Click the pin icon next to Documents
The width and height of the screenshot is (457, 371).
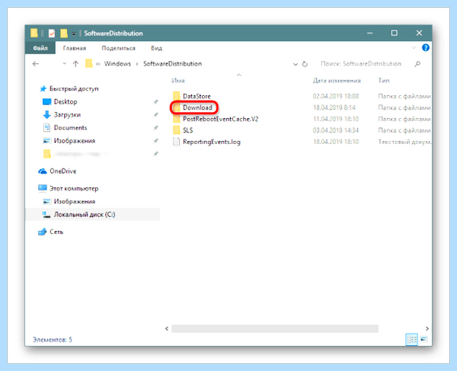pos(155,128)
